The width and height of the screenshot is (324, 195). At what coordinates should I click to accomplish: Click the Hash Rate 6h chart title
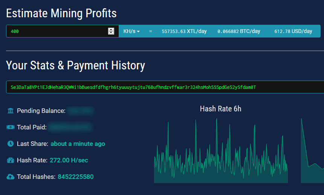point(220,109)
